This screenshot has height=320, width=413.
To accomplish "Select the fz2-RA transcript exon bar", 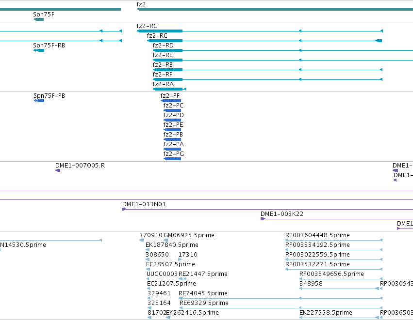I will (167, 90).
